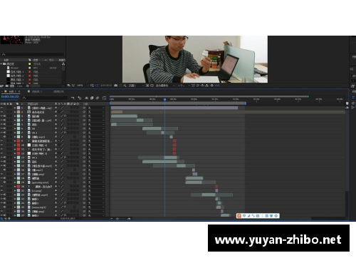The image size is (356, 258).
Task: Open the parent dropdown of the first layer
Action: coord(96,108)
